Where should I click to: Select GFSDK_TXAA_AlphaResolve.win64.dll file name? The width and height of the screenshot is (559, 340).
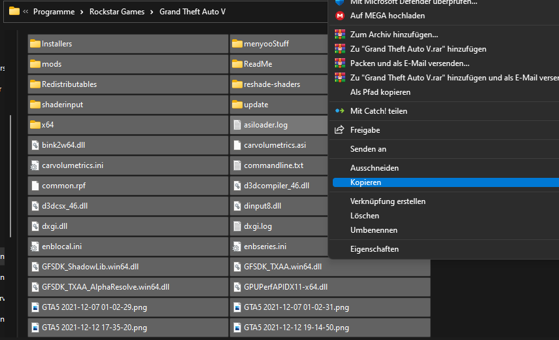point(105,287)
